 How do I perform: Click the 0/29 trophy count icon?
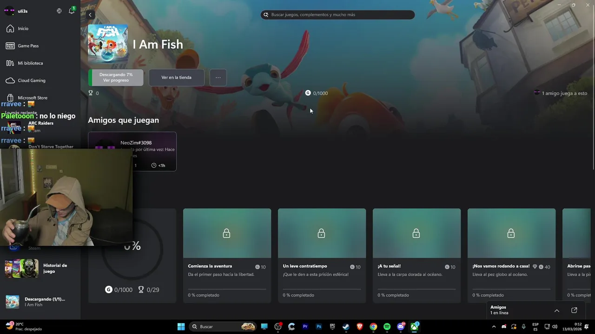click(141, 289)
